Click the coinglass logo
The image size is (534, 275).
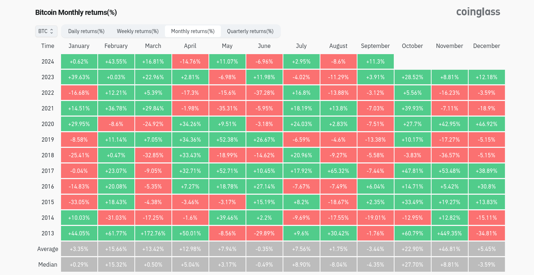click(478, 12)
